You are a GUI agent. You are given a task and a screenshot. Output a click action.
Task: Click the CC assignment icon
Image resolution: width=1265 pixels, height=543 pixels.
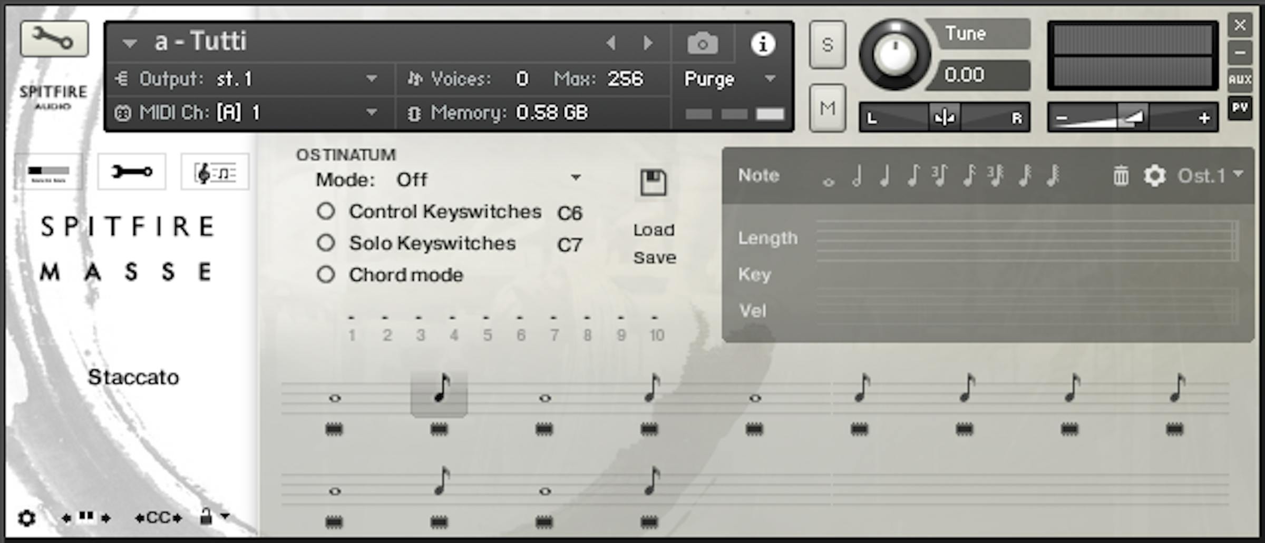159,518
